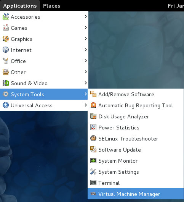
Task: Click the Other category icon
Action: click(6, 72)
